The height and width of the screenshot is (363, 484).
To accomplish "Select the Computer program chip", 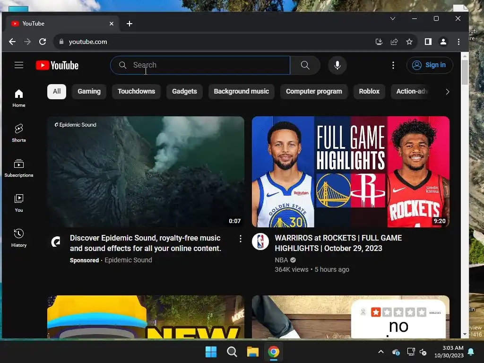I will (314, 91).
